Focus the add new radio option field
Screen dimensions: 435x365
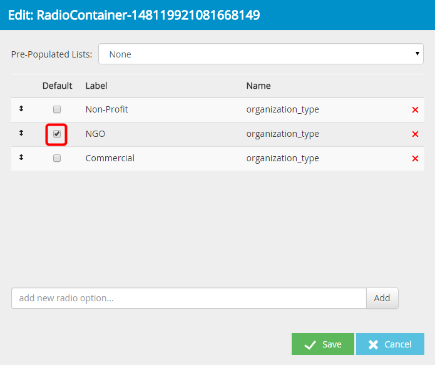click(188, 298)
